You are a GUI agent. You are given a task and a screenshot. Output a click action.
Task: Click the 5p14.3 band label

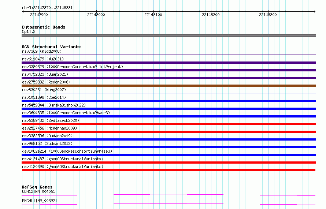[x=29, y=31]
